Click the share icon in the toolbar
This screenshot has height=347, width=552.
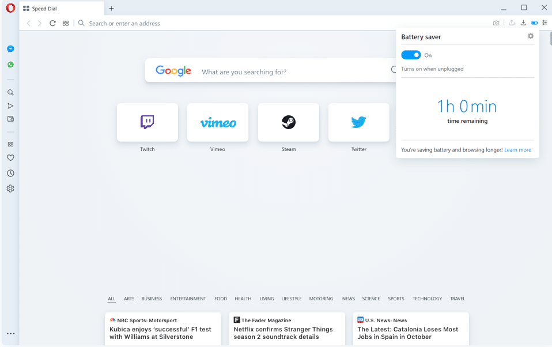point(512,22)
